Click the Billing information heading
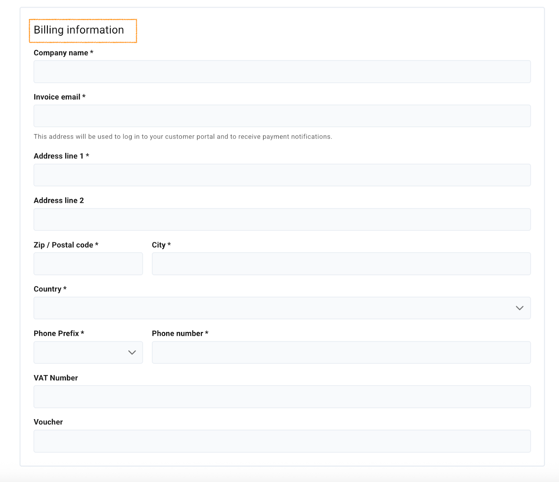The width and height of the screenshot is (559, 482). click(x=79, y=30)
